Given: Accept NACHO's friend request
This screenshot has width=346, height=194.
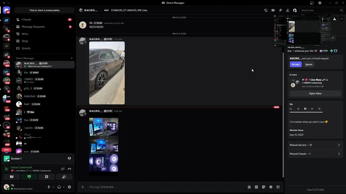Looking at the screenshot, I should point(296,64).
